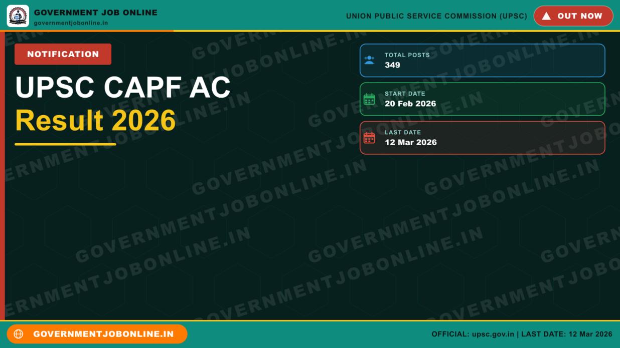Click the warning triangle in OUT NOW badge

point(546,16)
